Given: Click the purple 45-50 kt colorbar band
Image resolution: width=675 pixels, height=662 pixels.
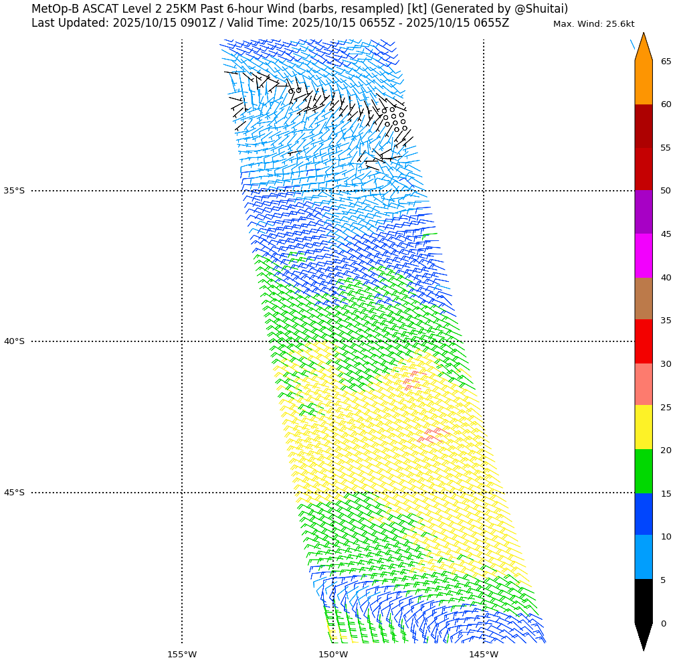Looking at the screenshot, I should [x=643, y=212].
